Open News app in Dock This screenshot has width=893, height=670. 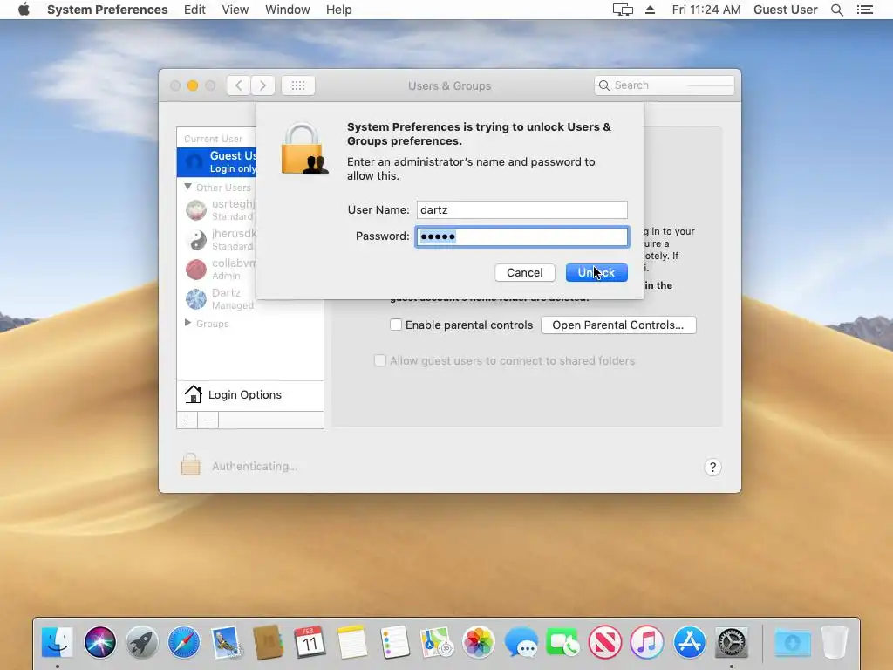tap(605, 642)
